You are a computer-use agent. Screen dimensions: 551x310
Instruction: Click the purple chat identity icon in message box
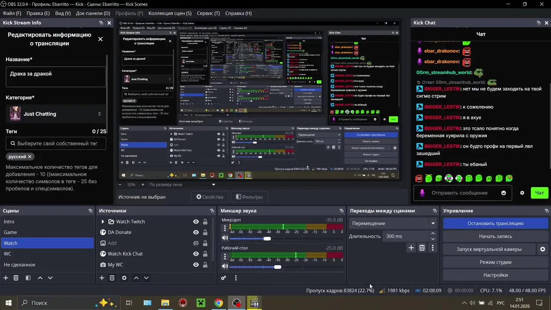tap(422, 193)
